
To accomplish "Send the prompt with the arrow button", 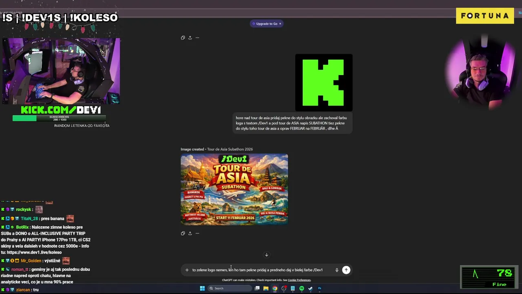I will pos(346,270).
